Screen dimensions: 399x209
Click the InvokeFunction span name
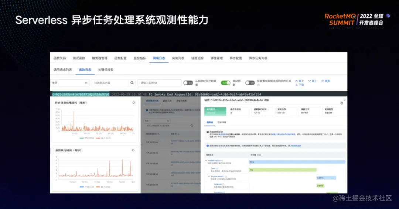214,161
